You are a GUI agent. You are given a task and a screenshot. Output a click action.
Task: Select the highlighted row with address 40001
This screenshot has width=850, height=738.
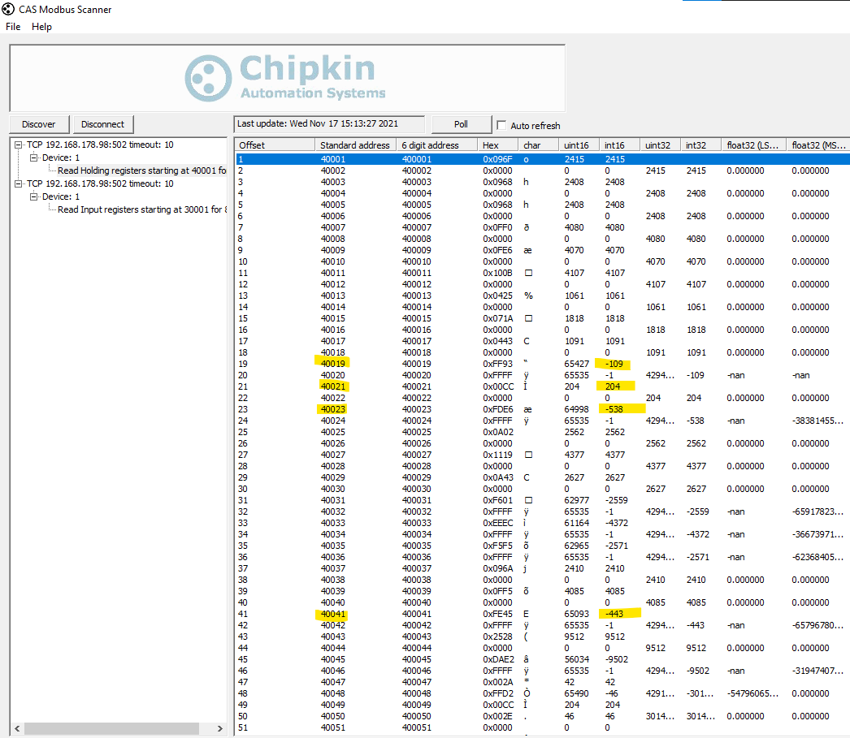coord(543,159)
